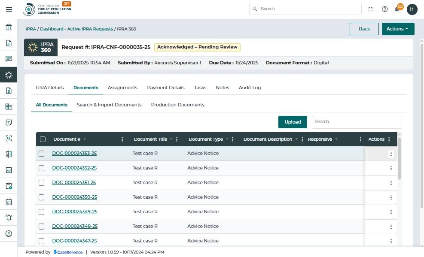The image size is (424, 257).
Task: Expand the Actions dropdown button
Action: pos(398,29)
